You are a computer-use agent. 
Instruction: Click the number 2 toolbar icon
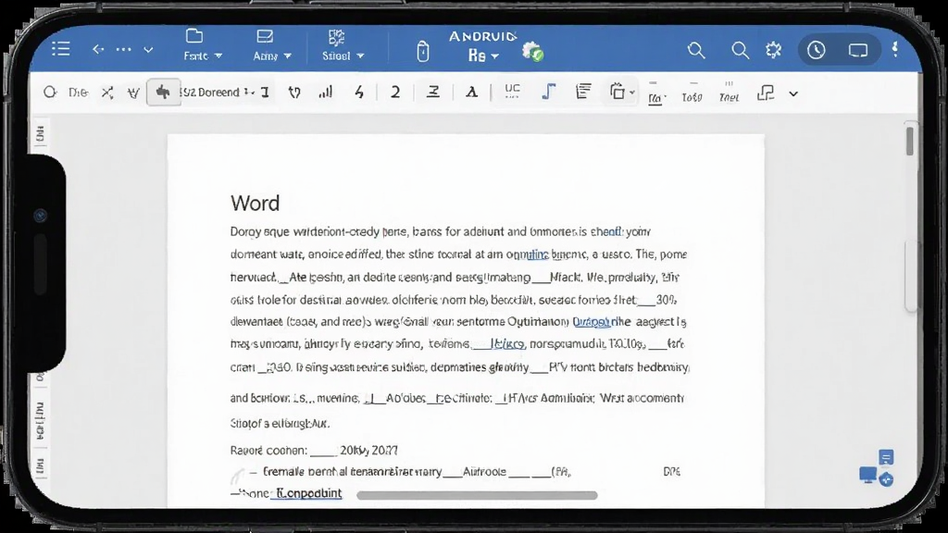[x=395, y=92]
